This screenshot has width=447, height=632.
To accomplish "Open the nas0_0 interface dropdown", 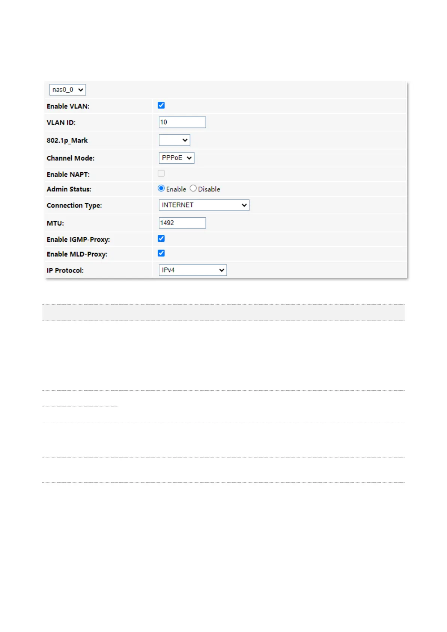I will (68, 90).
